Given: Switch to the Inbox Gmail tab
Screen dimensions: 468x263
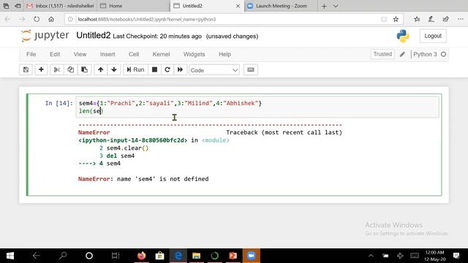Looking at the screenshot, I should tap(61, 6).
